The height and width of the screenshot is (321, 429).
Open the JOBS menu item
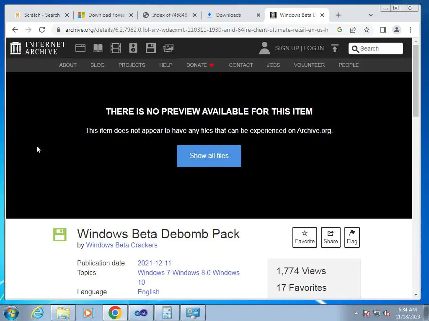273,65
